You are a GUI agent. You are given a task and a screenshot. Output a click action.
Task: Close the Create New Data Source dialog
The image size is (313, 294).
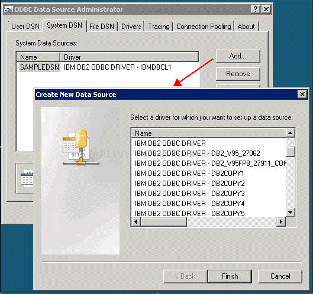click(302, 94)
